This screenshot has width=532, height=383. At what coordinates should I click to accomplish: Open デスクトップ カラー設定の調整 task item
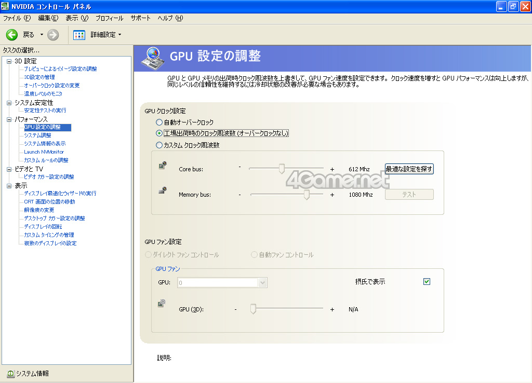tap(54, 218)
